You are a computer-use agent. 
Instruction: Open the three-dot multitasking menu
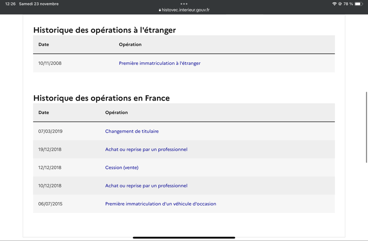[184, 4]
